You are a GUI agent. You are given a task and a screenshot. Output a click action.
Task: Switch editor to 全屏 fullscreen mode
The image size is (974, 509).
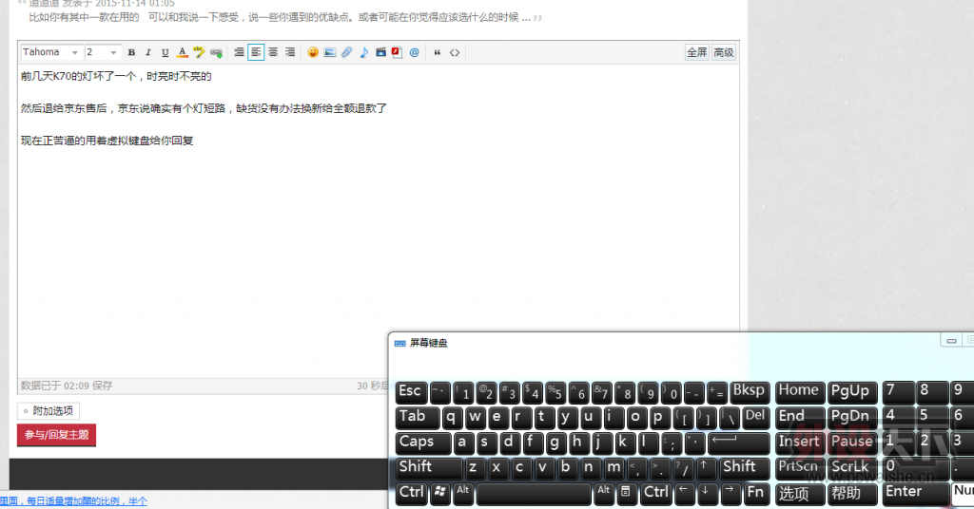697,53
